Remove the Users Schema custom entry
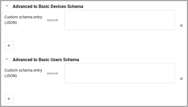Screen dimensions: 188x107 coord(181,79)
